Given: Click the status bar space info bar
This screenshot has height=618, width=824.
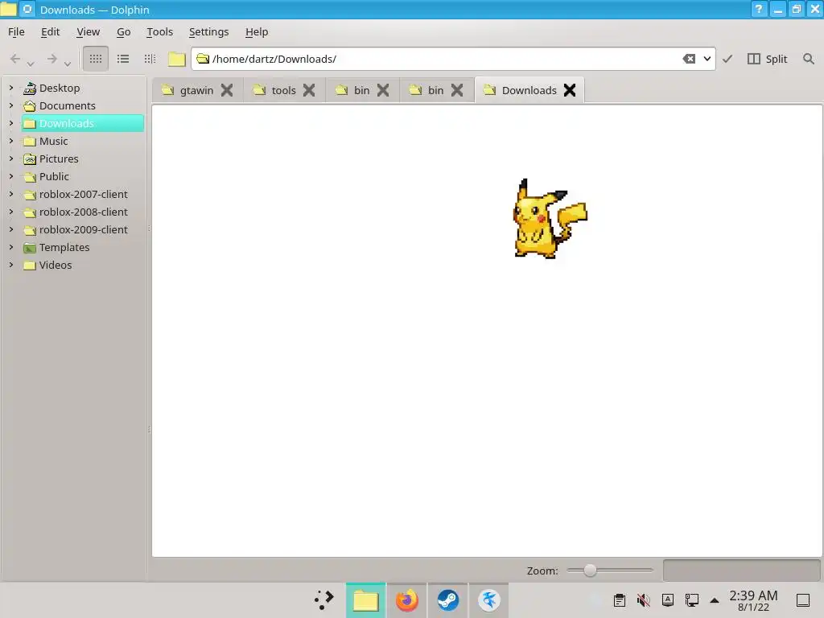Looking at the screenshot, I should [741, 571].
